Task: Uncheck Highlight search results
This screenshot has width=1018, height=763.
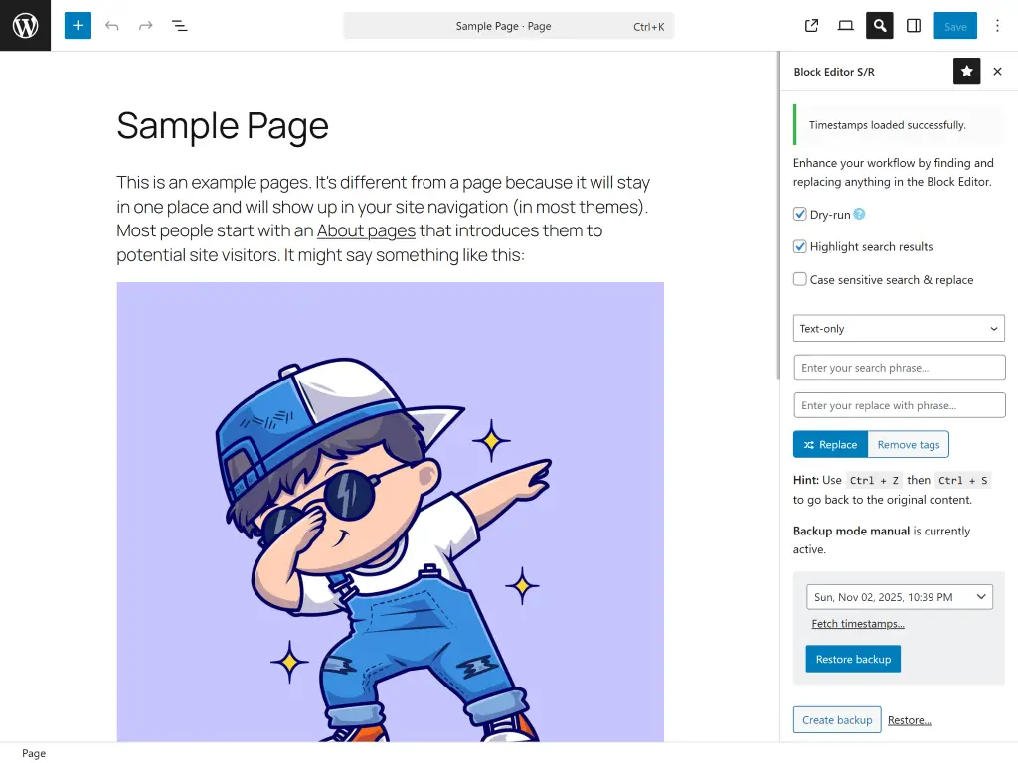Action: (800, 246)
